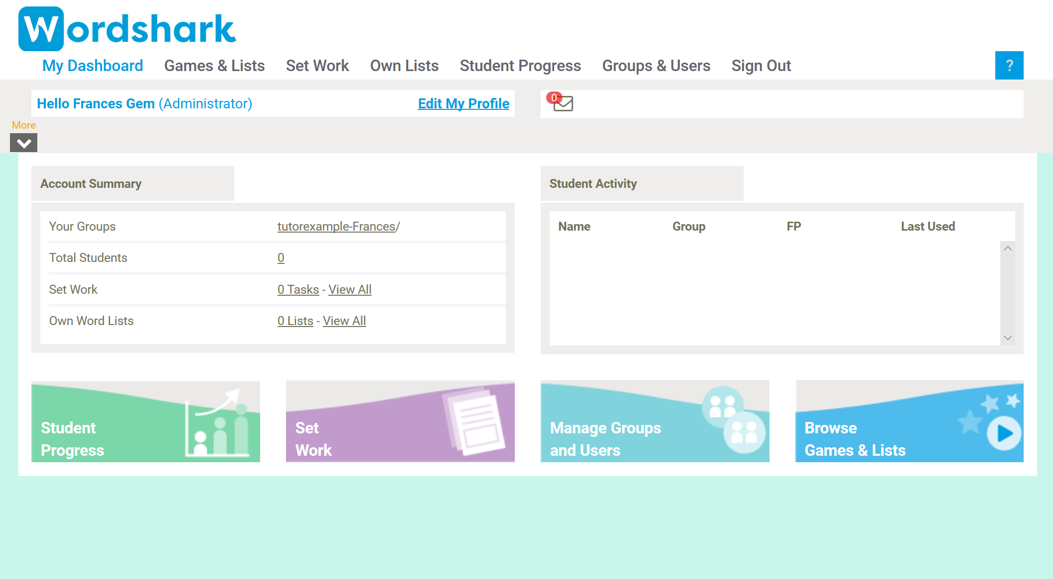Click the red unread message count badge

(554, 97)
